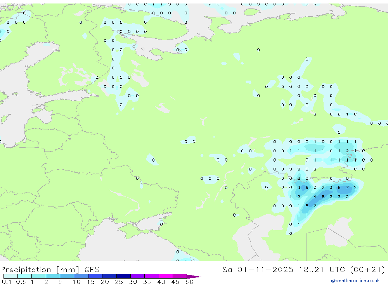Select the legend swatch between 2 and 5
The width and height of the screenshot is (388, 284).
tap(53, 276)
